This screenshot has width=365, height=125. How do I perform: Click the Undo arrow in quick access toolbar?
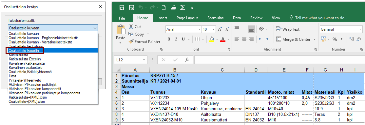pos(141,8)
